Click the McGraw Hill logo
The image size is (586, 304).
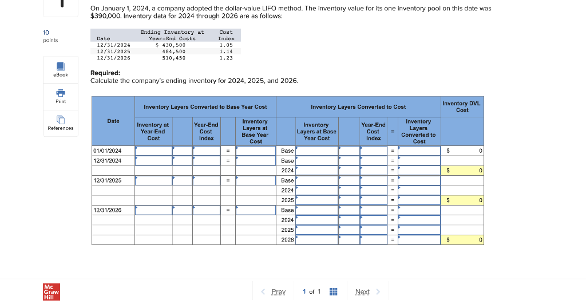tap(52, 292)
